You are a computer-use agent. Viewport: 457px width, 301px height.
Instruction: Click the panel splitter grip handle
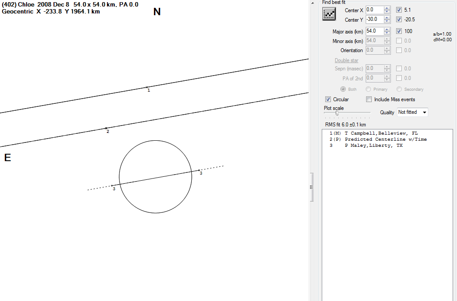(x=311, y=187)
